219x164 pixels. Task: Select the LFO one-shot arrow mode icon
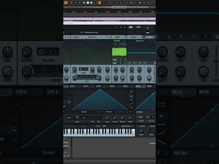click(x=69, y=106)
